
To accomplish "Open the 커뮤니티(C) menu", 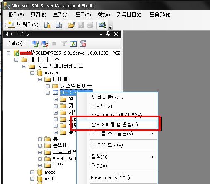I will [130, 15].
